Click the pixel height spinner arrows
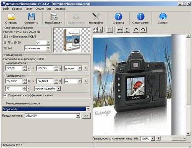192x148 pixels. [56, 68]
